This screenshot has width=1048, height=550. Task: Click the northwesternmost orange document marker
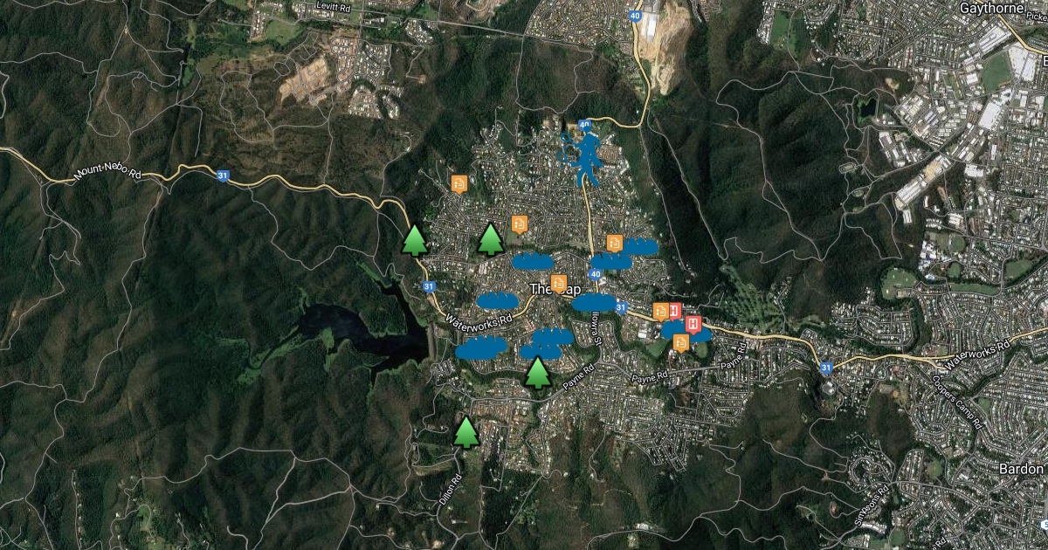click(x=459, y=183)
